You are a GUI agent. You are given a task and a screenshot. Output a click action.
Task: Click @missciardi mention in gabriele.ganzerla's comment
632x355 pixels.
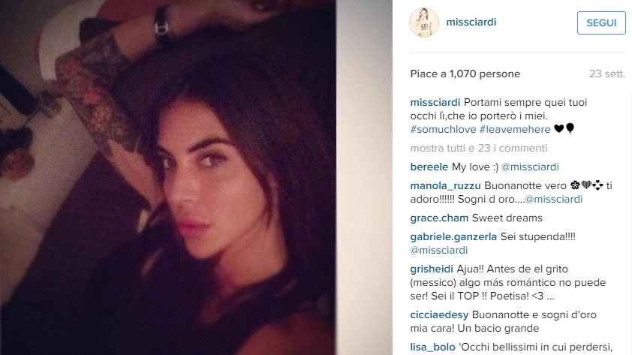[439, 250]
